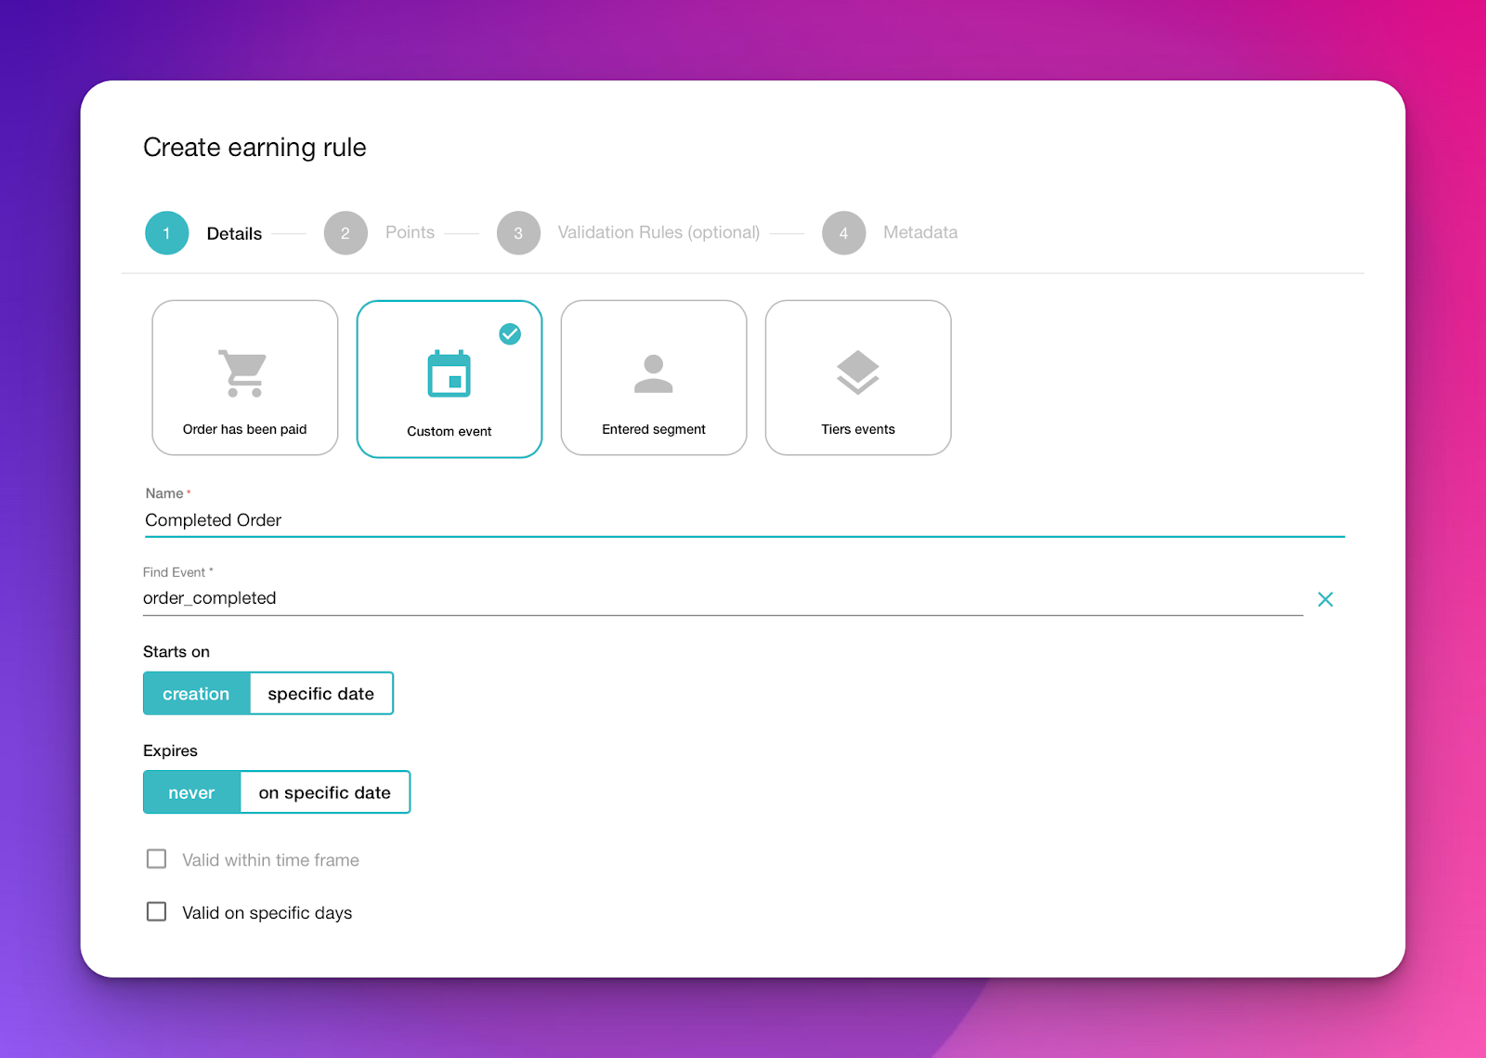Pick the layers Tiers events icon

point(858,372)
